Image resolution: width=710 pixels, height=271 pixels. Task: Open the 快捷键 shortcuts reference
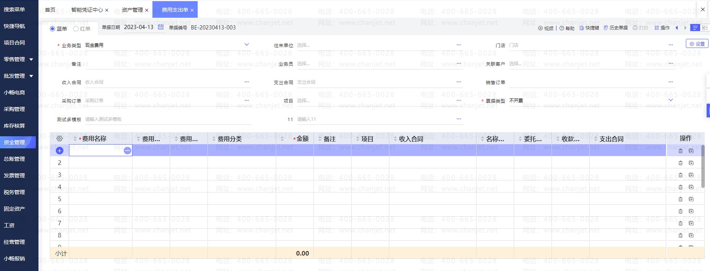589,28
